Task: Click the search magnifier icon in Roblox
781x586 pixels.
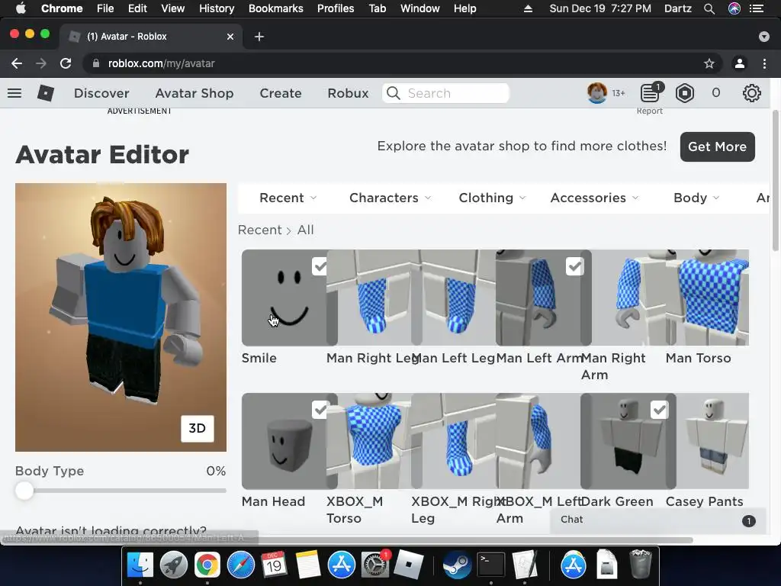Action: [x=393, y=93]
